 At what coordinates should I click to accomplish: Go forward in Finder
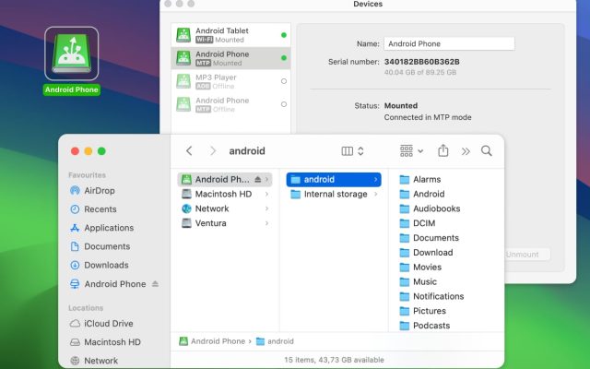pos(213,151)
